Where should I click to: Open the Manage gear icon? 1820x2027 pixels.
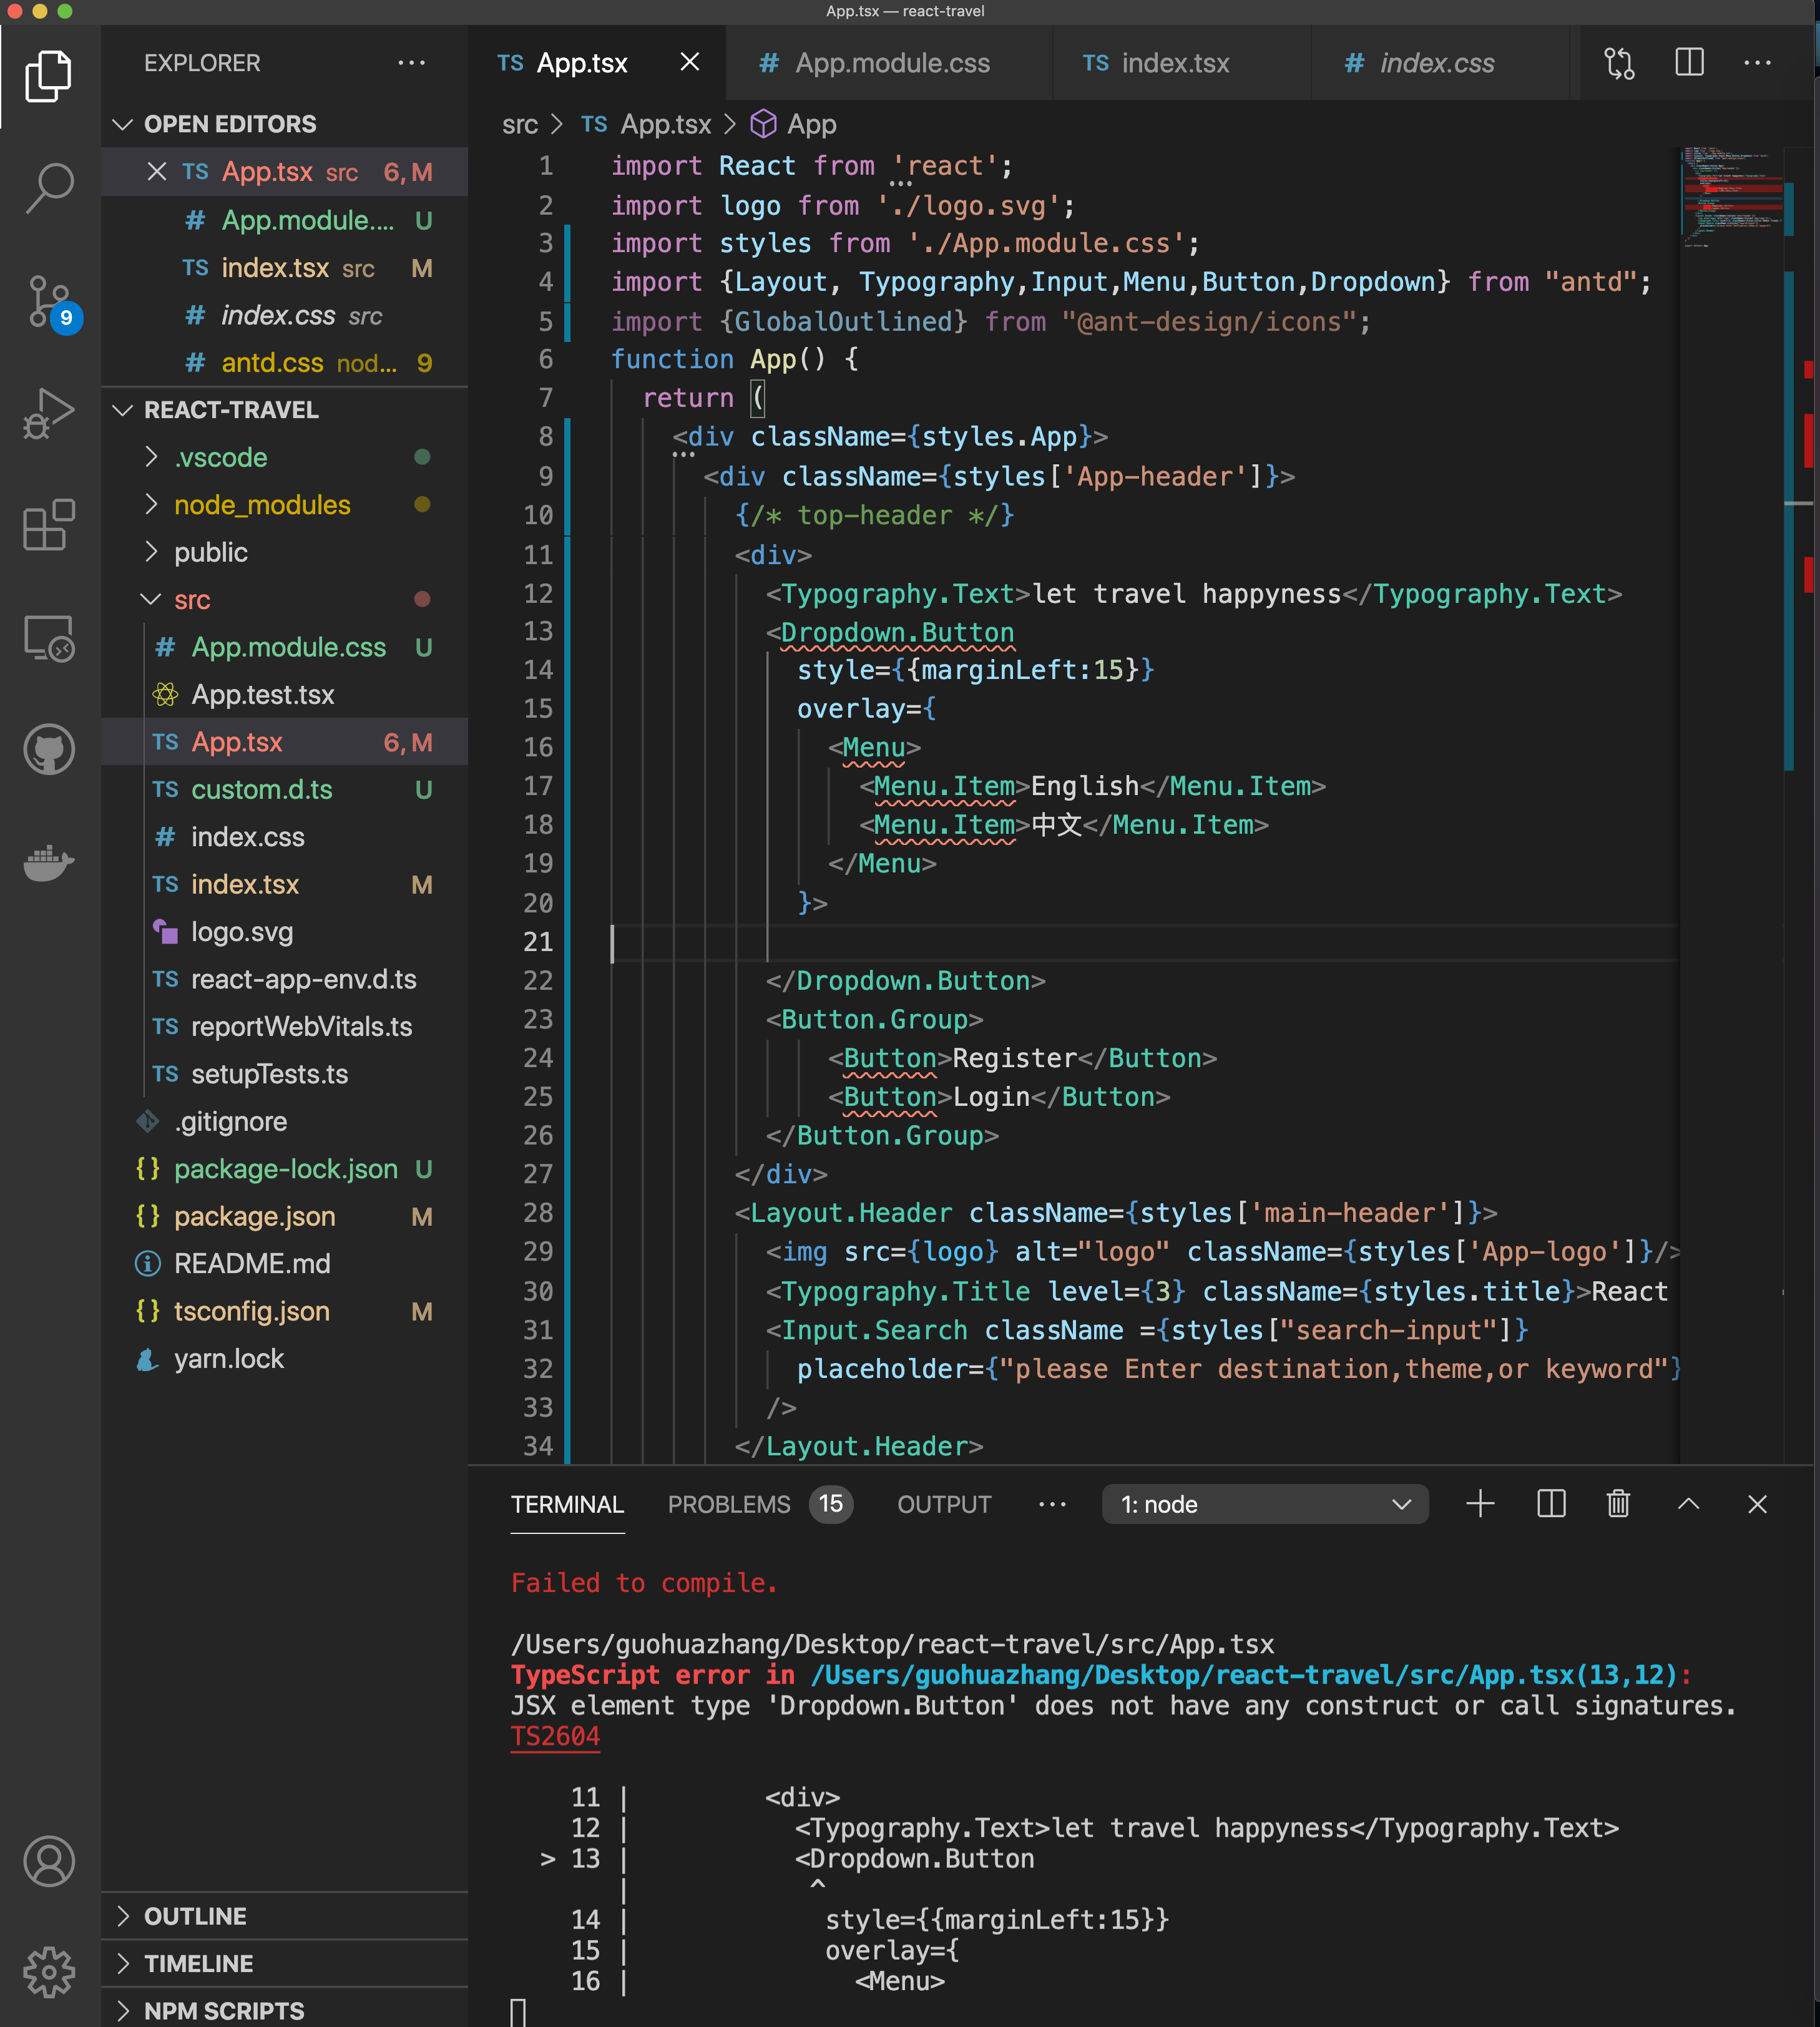point(49,1972)
